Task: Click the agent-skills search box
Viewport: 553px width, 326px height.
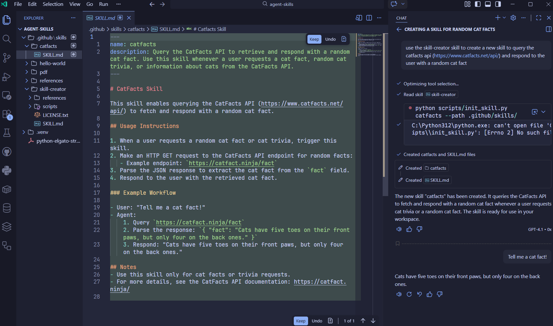Action: 280,4
